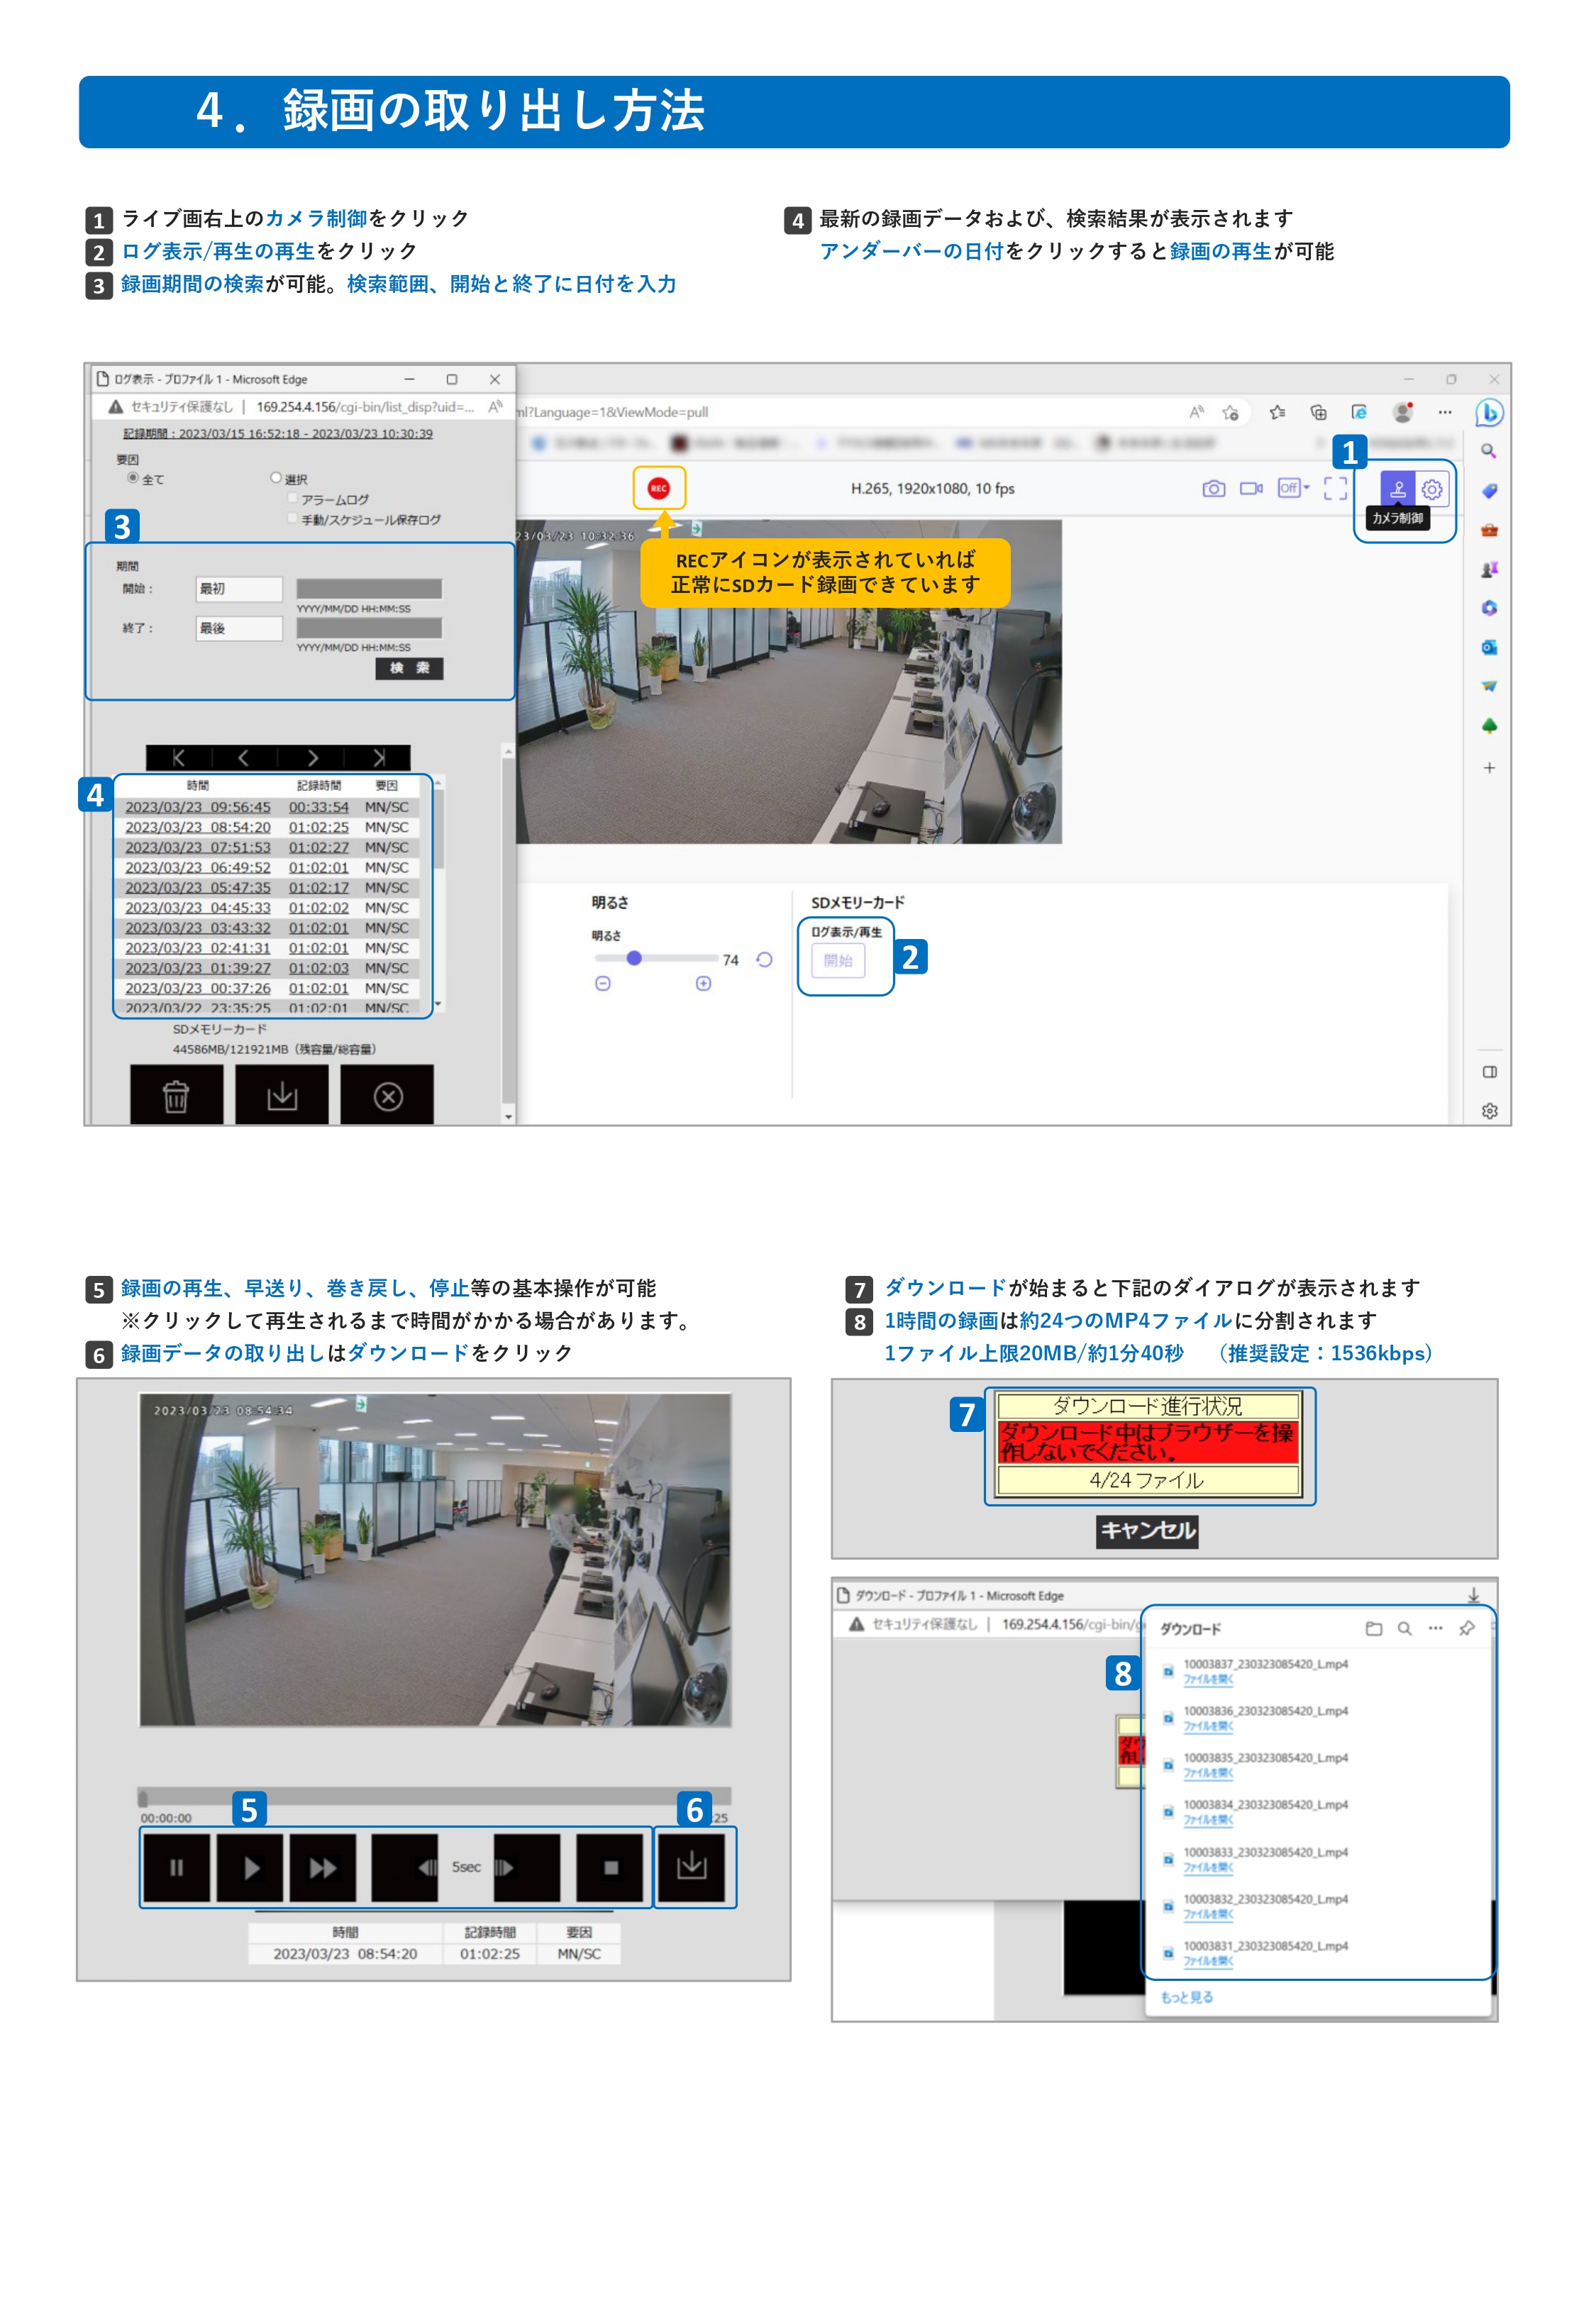Open camera settings gear icon

tap(1432, 489)
